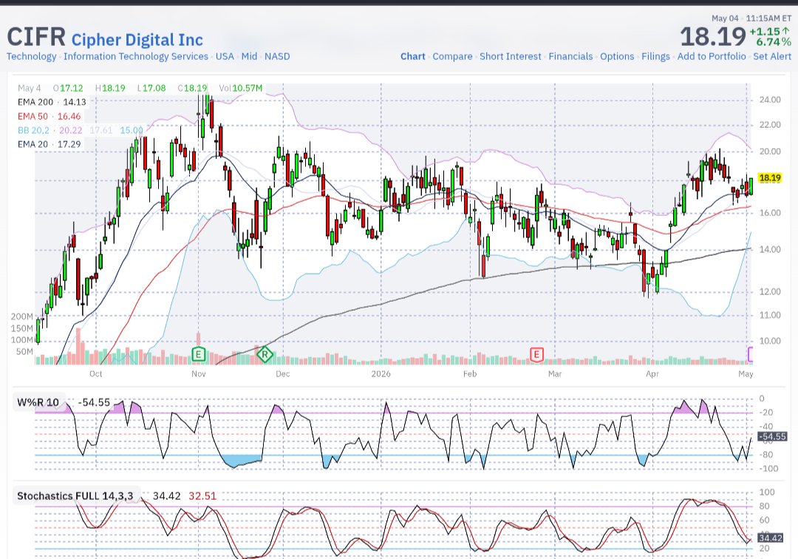Click the -54.55 W%R value tag on axis
The image size is (798, 559).
pyautogui.click(x=772, y=437)
